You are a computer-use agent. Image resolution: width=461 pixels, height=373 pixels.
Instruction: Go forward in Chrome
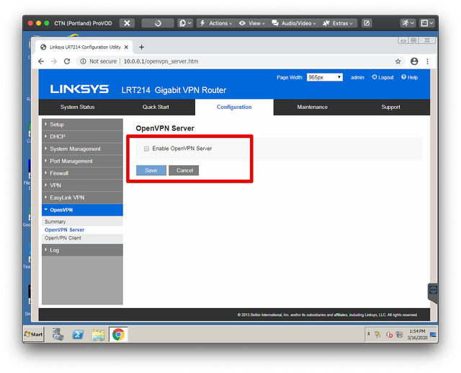[x=54, y=61]
